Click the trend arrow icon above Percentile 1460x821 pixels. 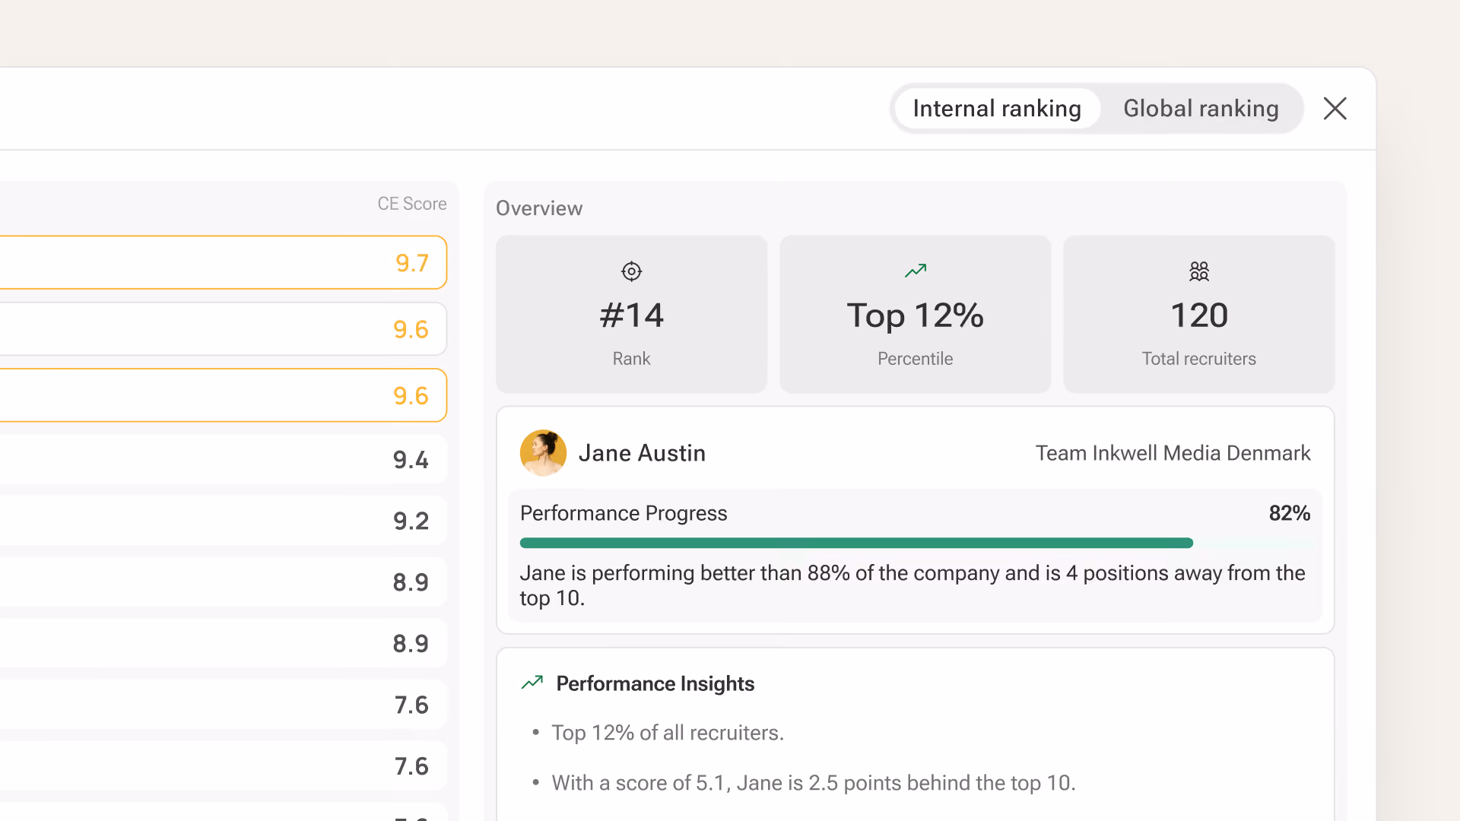[x=916, y=271]
